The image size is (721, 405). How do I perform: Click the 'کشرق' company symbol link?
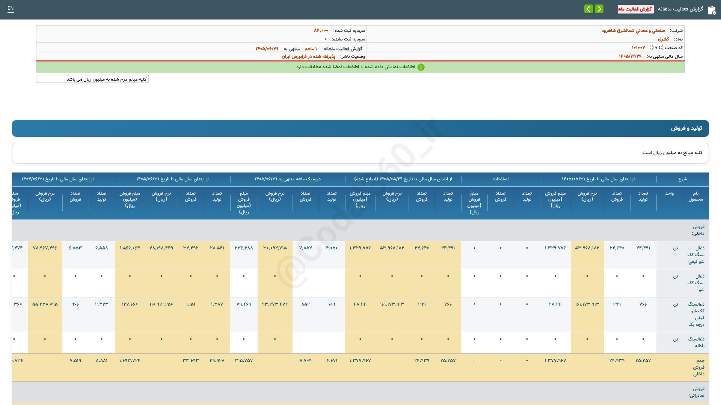(x=663, y=39)
